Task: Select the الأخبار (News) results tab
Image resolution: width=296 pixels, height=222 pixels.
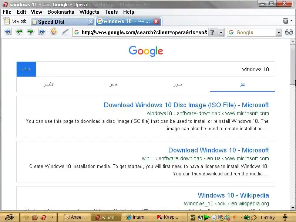Action: tap(49, 84)
